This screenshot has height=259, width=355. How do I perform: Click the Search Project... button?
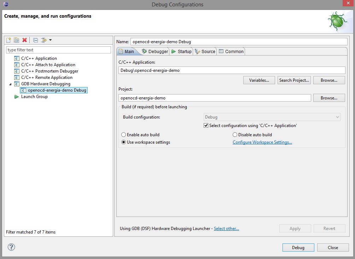294,80
